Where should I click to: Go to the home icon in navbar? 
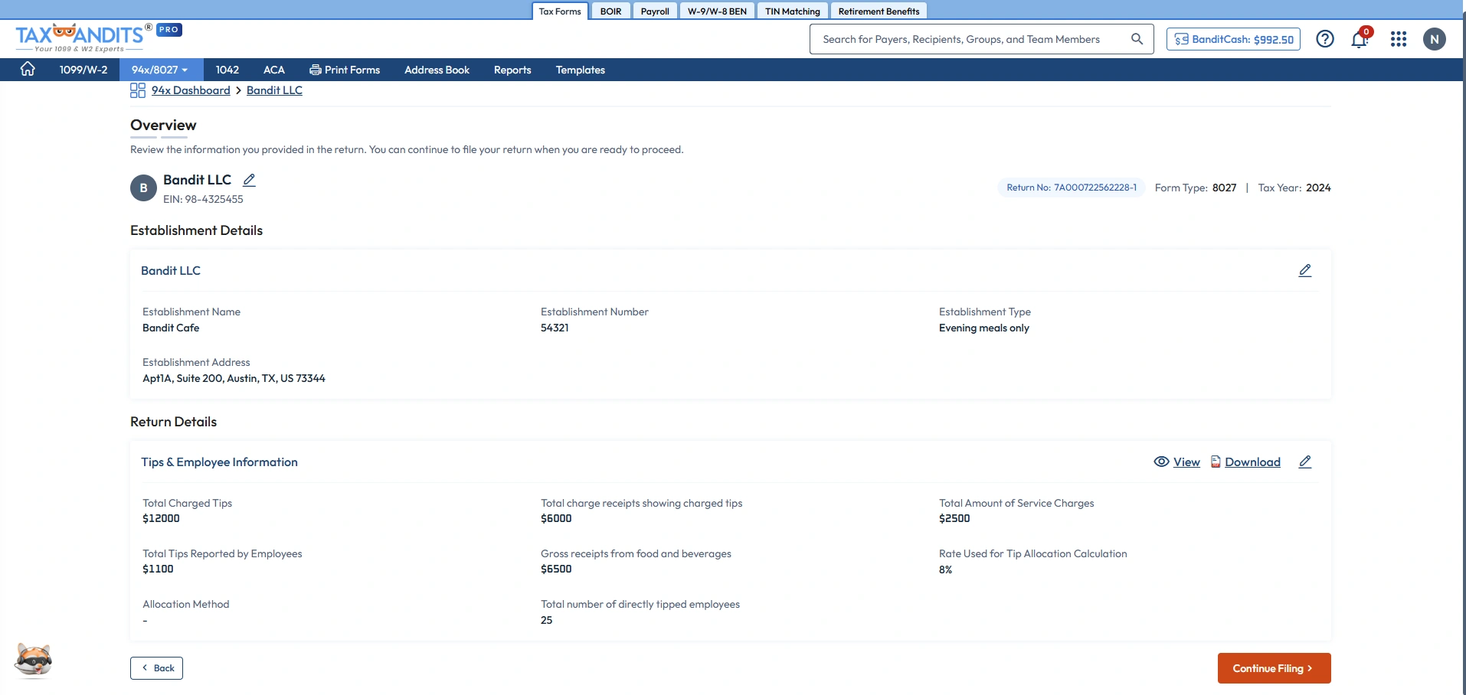[x=28, y=69]
